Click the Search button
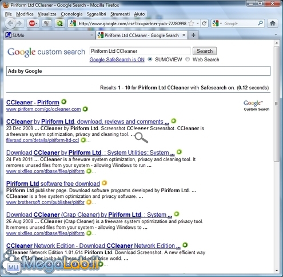 [x=205, y=51]
